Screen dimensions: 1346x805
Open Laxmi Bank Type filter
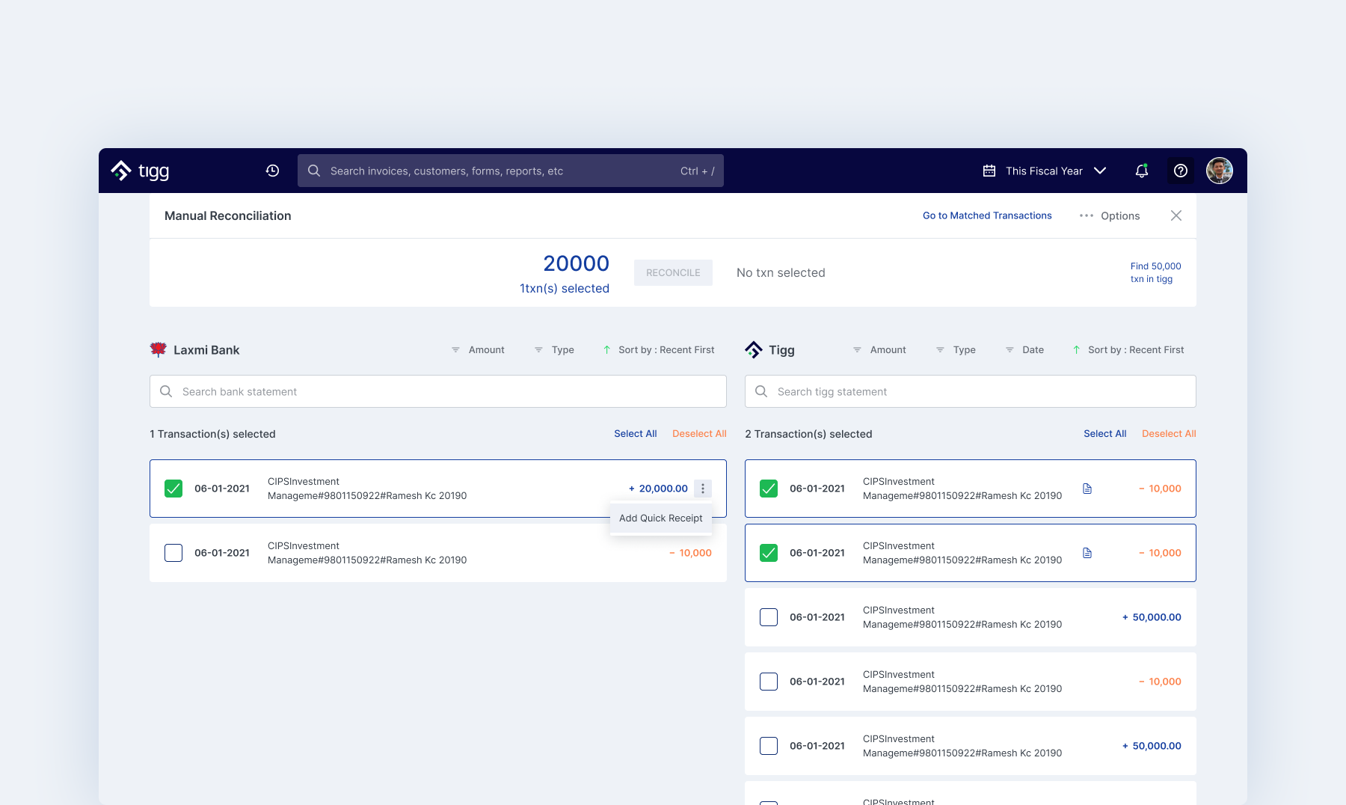point(554,349)
